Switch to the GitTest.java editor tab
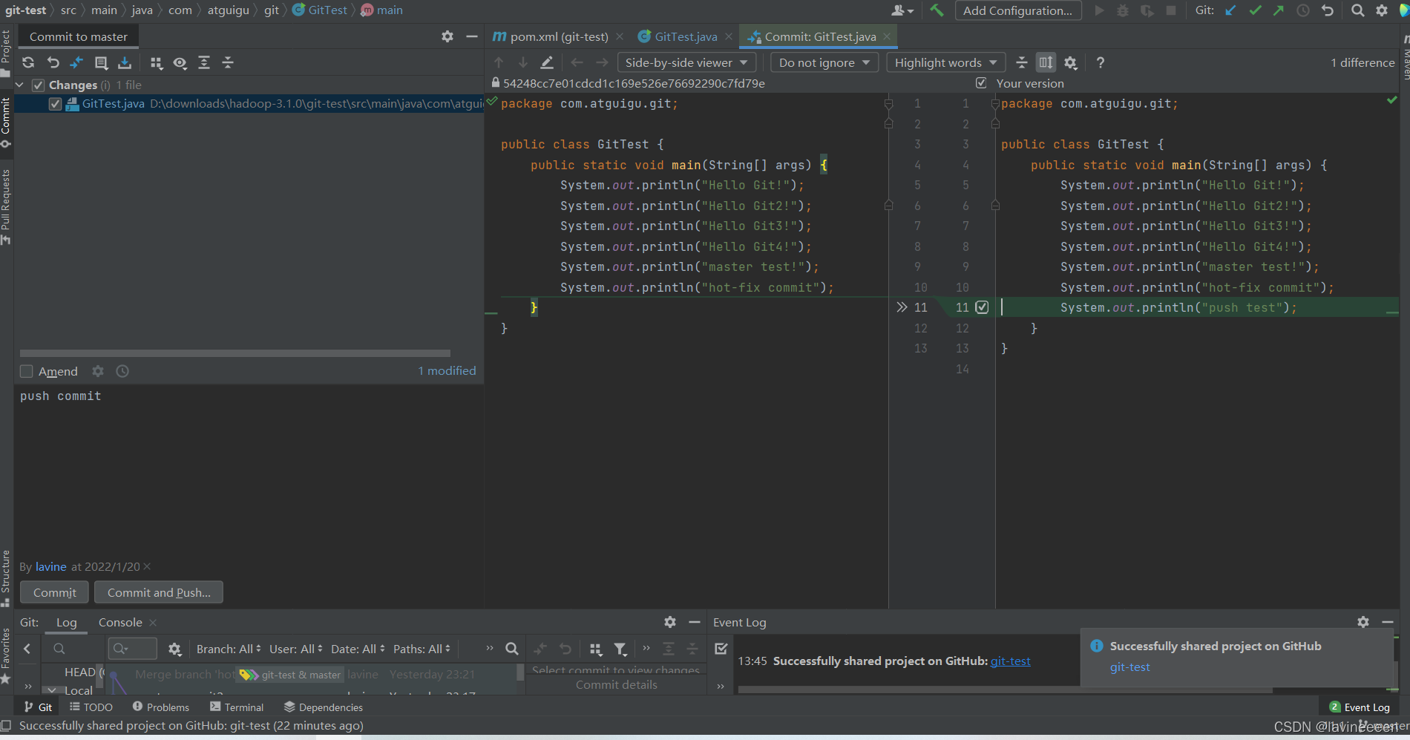This screenshot has height=740, width=1410. pos(686,36)
